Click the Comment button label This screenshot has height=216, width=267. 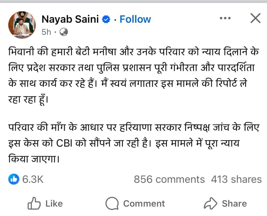(x=144, y=204)
